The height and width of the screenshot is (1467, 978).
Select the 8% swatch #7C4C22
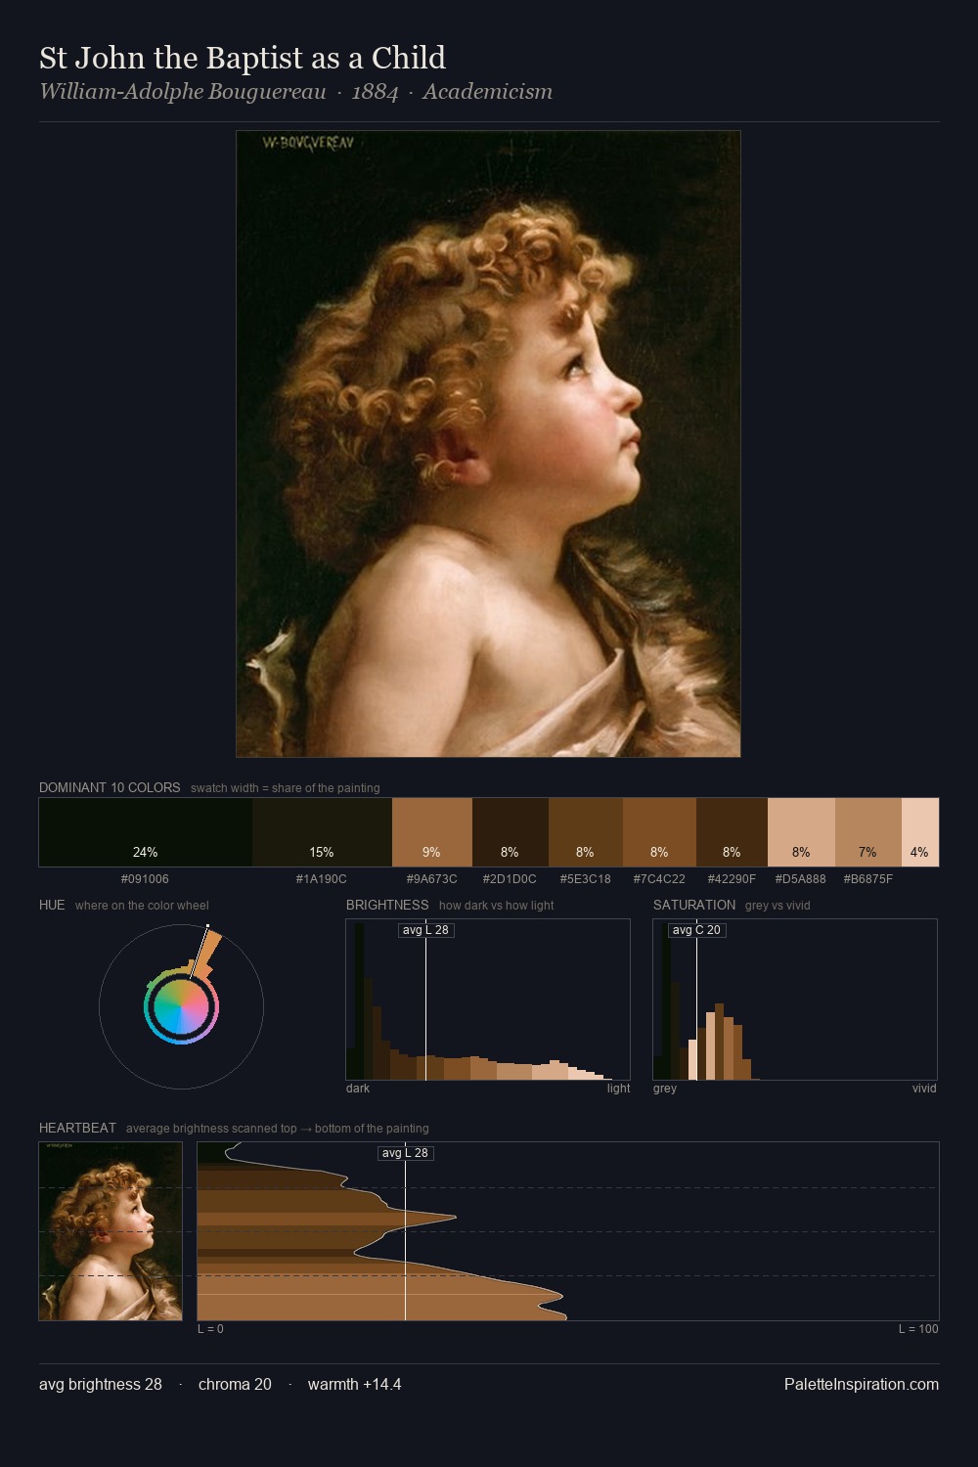pyautogui.click(x=659, y=832)
